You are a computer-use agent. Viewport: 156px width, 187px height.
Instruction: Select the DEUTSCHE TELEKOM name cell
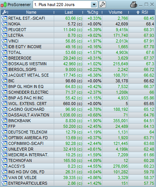pyautogui.click(x=31, y=132)
